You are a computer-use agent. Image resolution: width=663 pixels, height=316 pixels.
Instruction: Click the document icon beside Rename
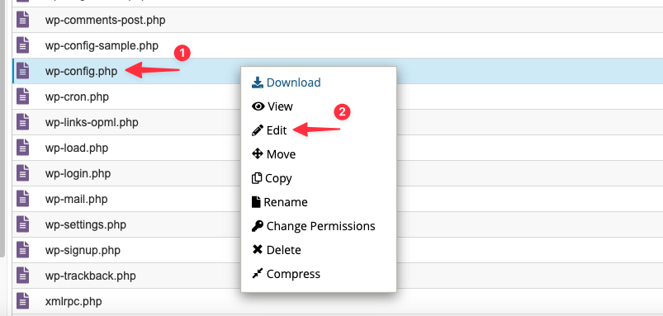256,202
